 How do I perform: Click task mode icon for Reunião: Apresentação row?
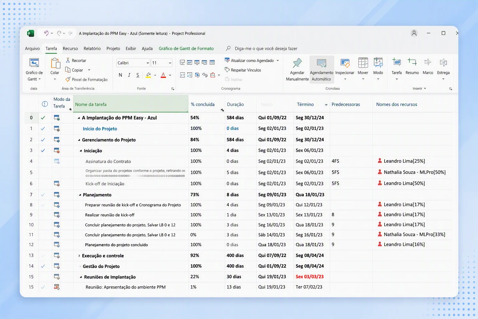pos(57,287)
